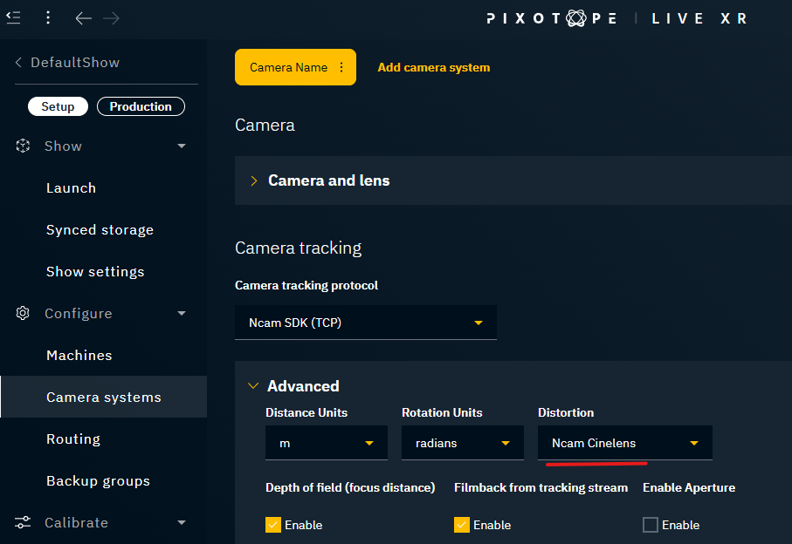This screenshot has height=544, width=792.
Task: Open the Camera tracking protocol dropdown
Action: point(365,323)
